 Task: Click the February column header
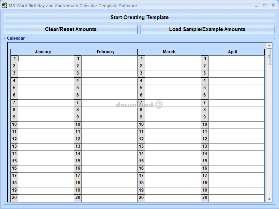point(106,52)
